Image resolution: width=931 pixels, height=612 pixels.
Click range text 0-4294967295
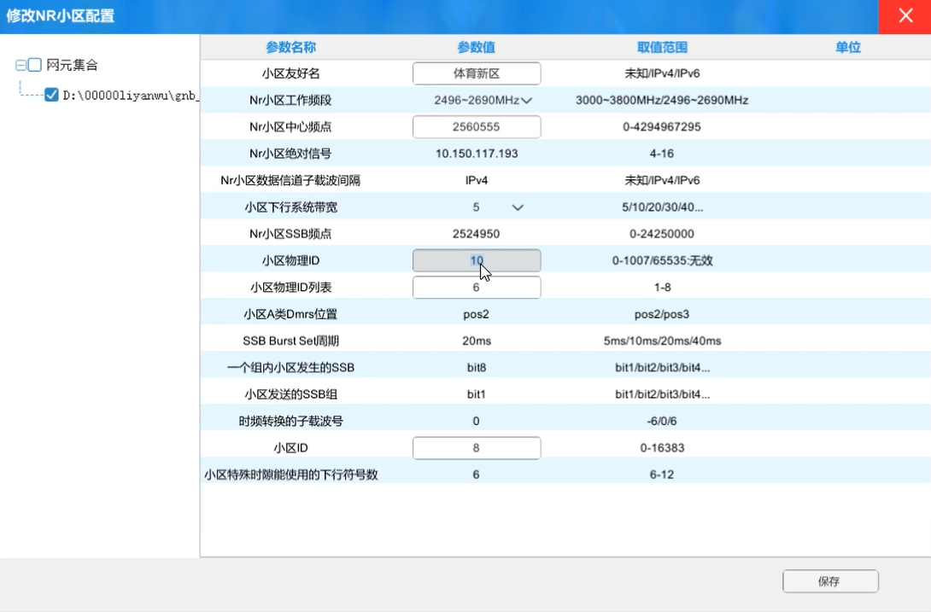point(662,127)
